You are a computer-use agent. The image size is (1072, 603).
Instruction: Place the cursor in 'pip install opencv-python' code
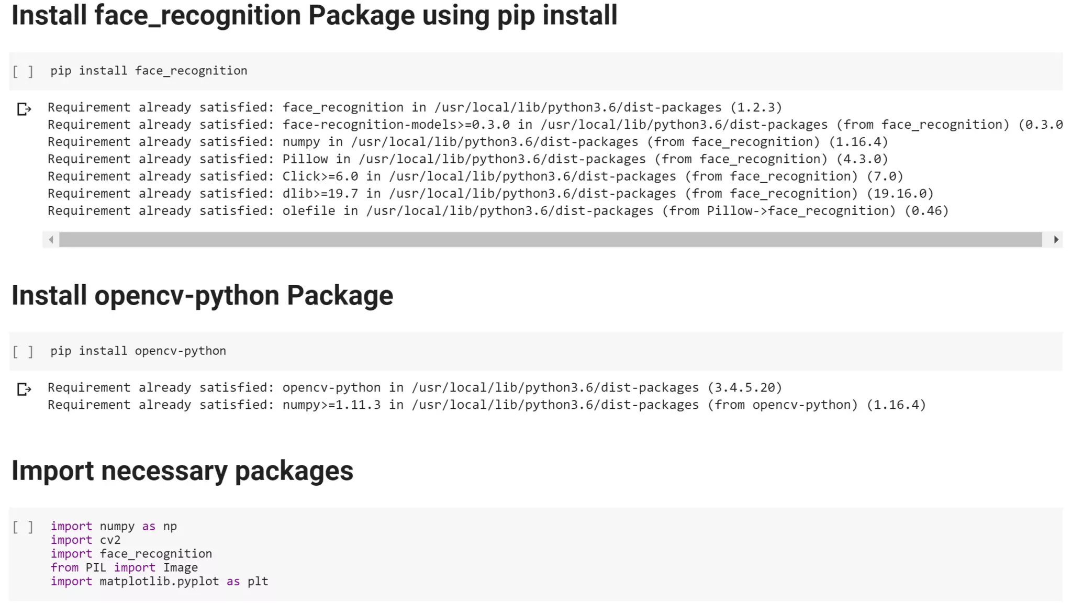tap(138, 351)
